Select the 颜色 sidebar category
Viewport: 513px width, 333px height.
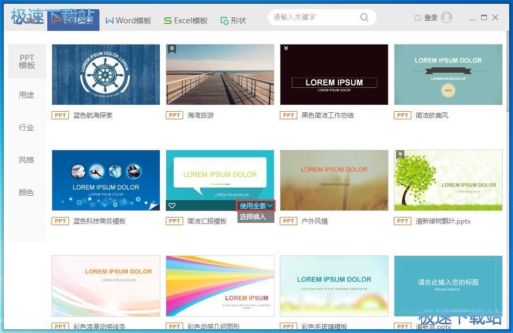[27, 193]
